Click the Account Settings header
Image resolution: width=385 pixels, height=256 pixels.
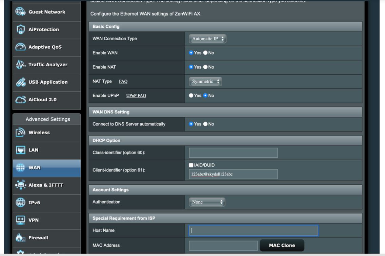coord(225,190)
